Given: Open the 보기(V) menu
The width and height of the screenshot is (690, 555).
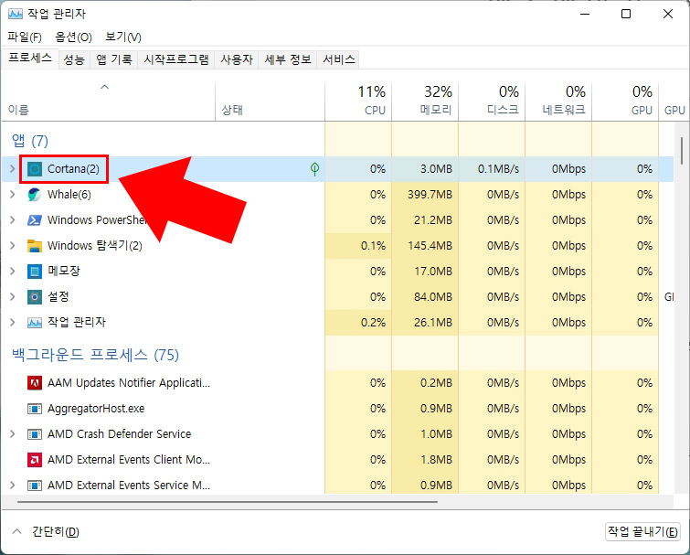Looking at the screenshot, I should [123, 37].
